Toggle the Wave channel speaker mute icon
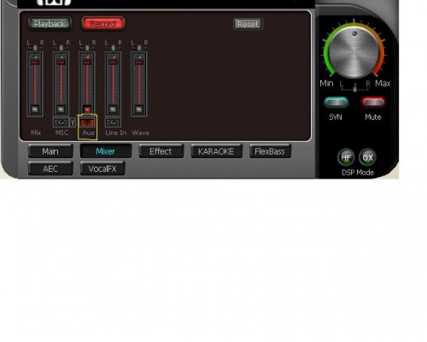 [x=139, y=109]
